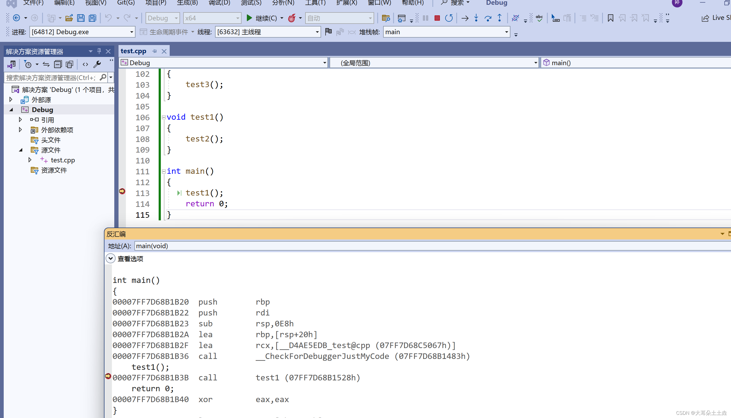Click the Step Out icon
Image resolution: width=731 pixels, height=418 pixels.
point(500,18)
